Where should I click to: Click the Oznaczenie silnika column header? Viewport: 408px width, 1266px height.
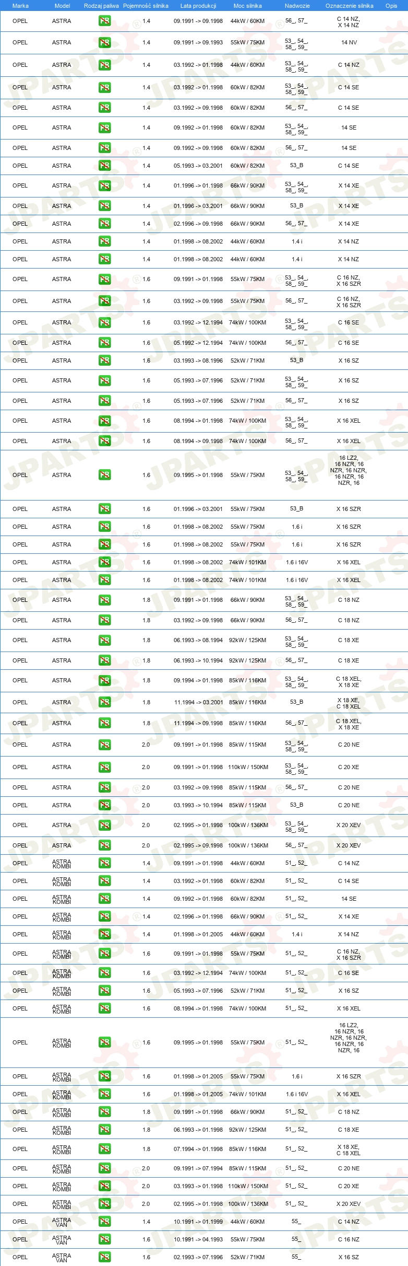pyautogui.click(x=350, y=6)
